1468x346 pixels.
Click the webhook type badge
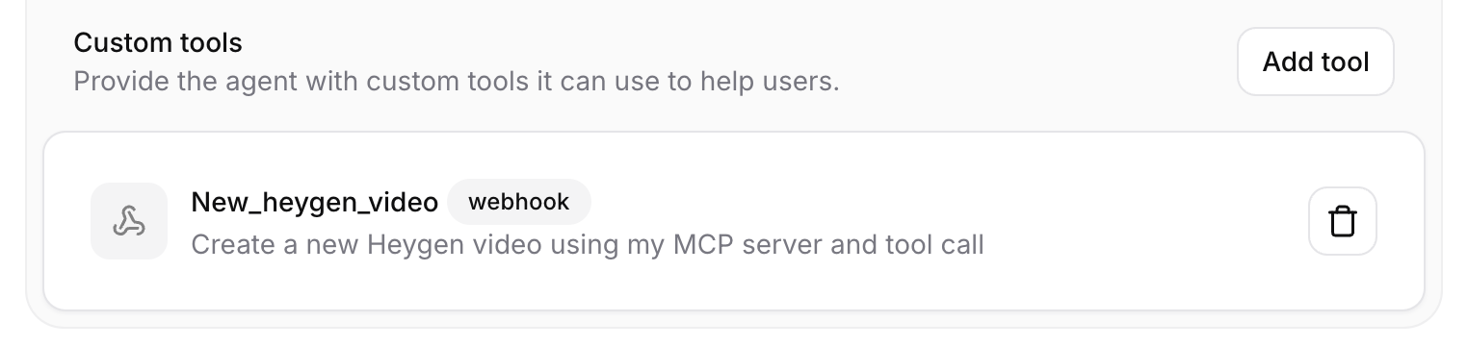click(518, 202)
